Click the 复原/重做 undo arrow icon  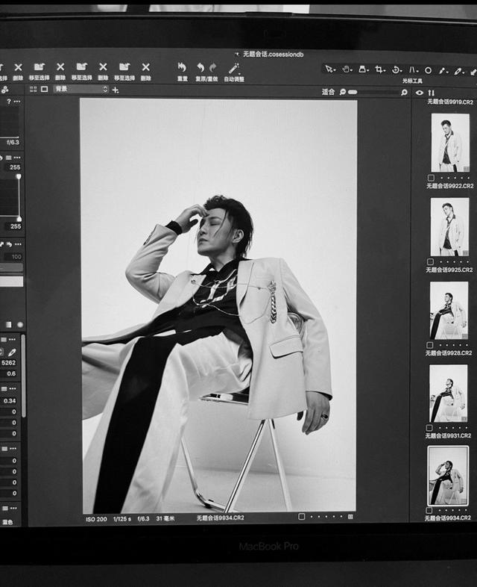[201, 68]
